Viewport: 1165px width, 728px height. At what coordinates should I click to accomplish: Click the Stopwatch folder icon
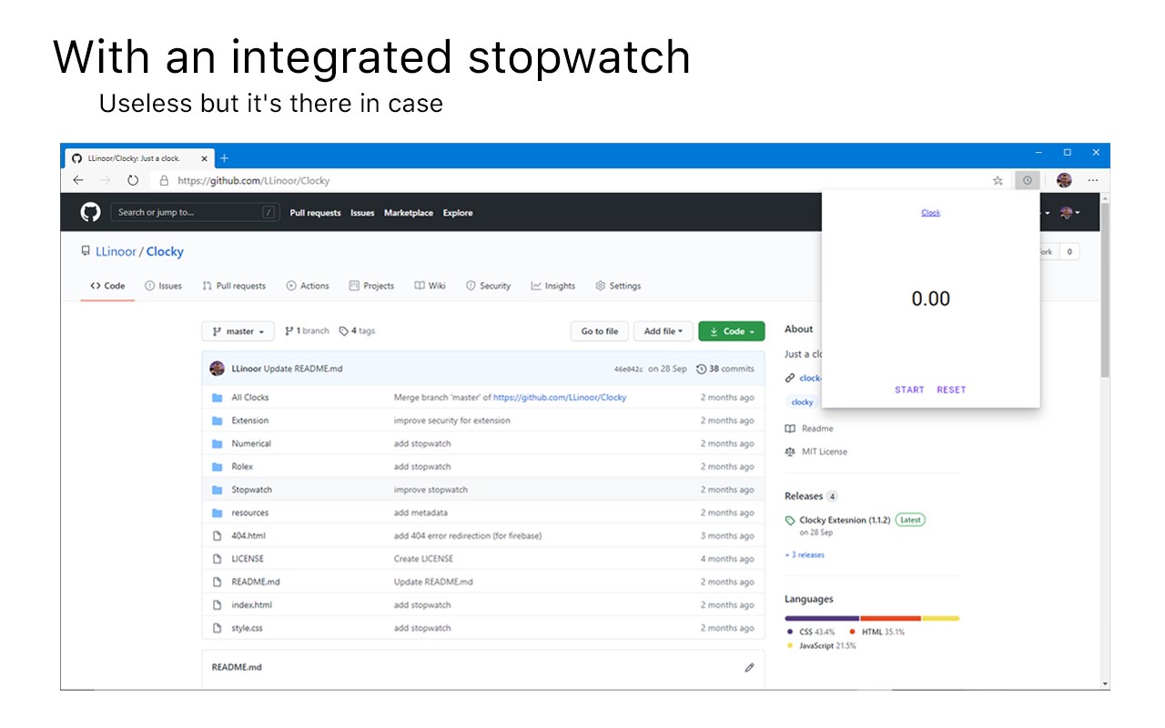point(217,490)
